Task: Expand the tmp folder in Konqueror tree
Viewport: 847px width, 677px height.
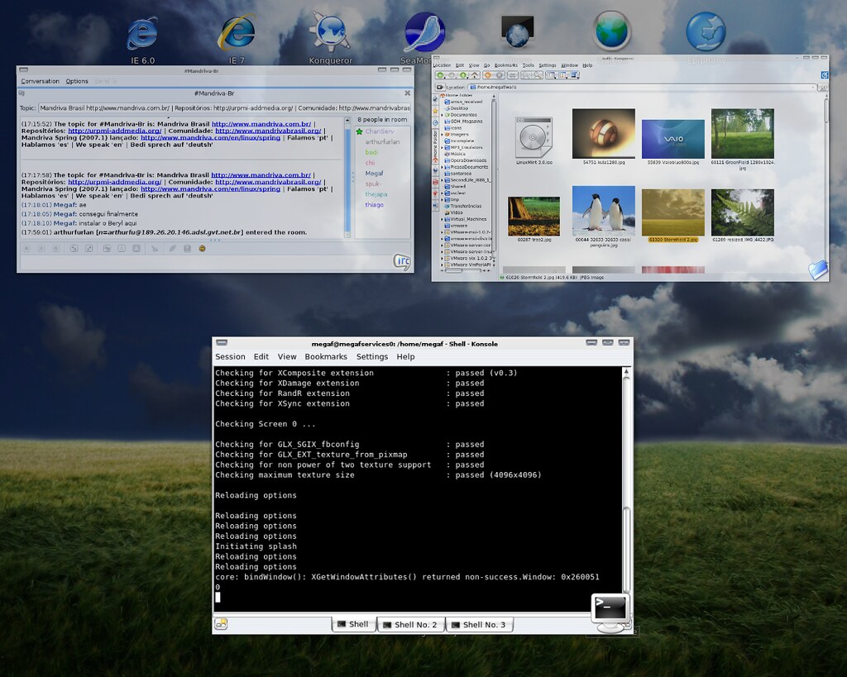Action: tap(442, 199)
